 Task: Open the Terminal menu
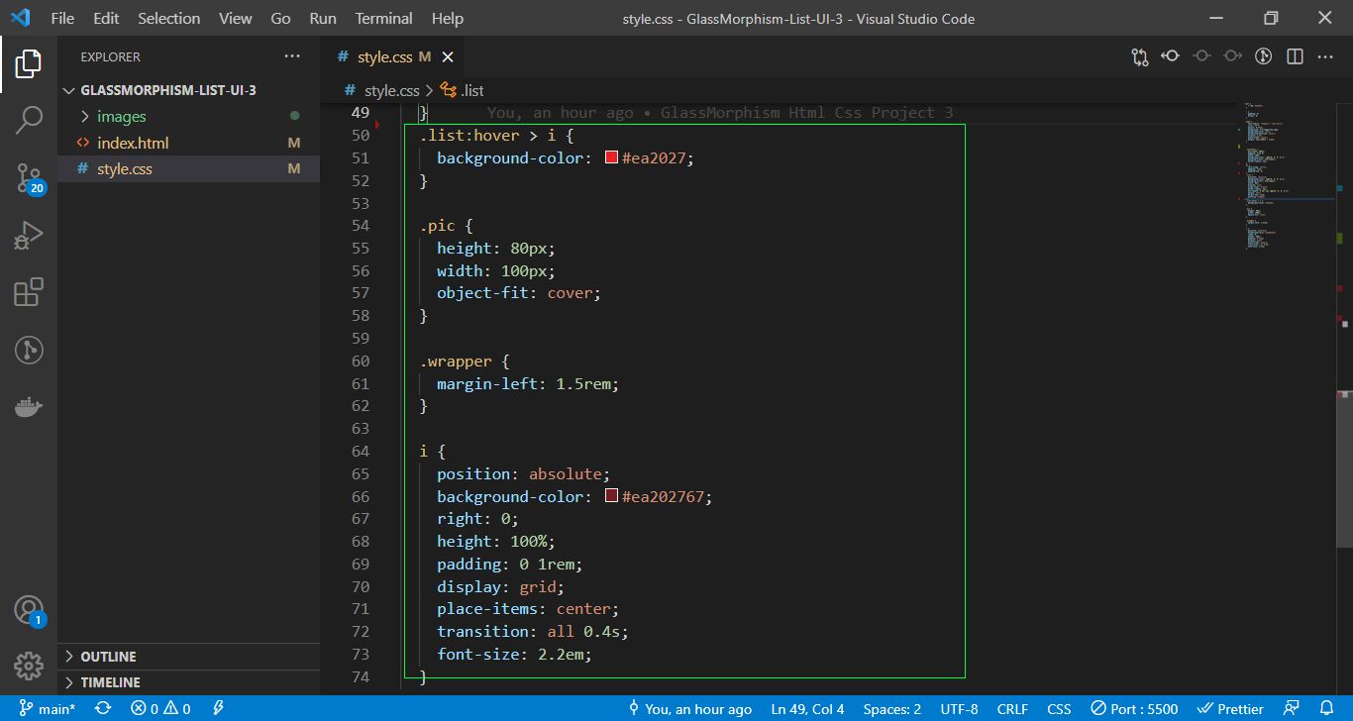point(383,18)
